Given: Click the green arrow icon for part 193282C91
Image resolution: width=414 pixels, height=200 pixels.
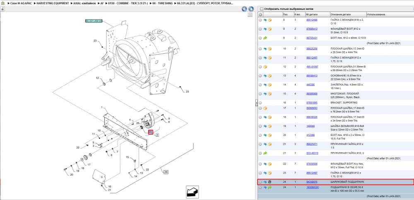Looking at the screenshot, I should (x=270, y=187).
